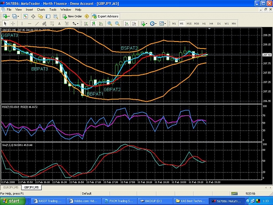Expand the Periods dropdown arrow
Viewport: 273px width, 205px height.
pos(156,24)
